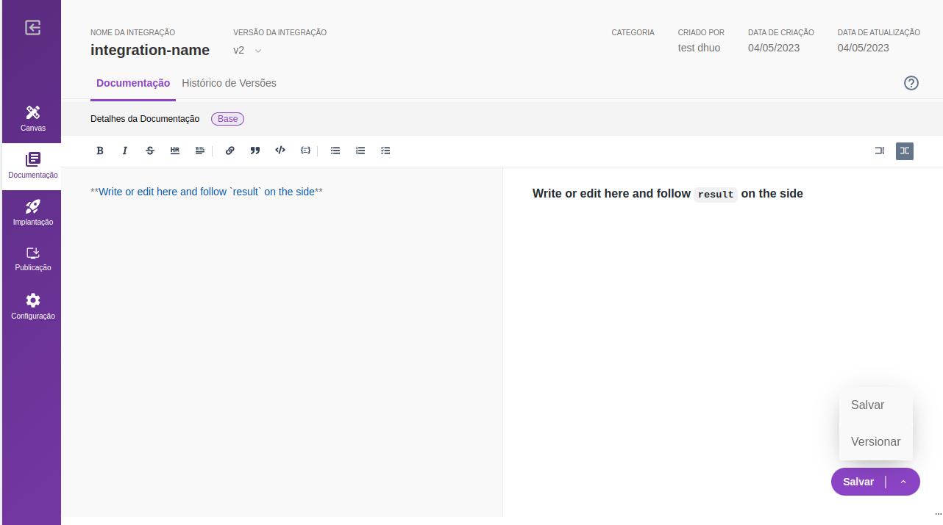Insert a task checklist
Screen dimensions: 943x525
click(x=385, y=151)
